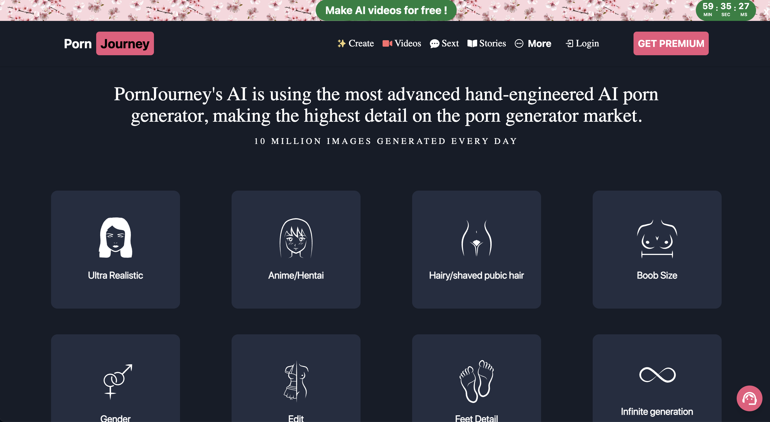Click the Boob Size card label
The width and height of the screenshot is (770, 422).
coord(657,275)
